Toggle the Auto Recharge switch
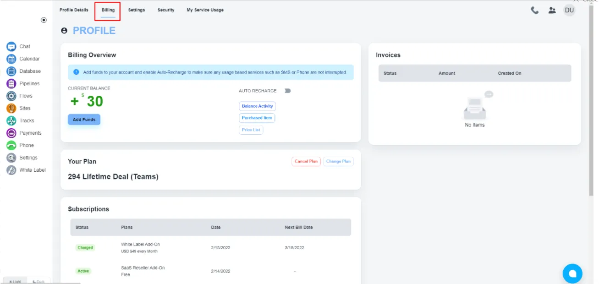599x284 pixels. pyautogui.click(x=287, y=91)
